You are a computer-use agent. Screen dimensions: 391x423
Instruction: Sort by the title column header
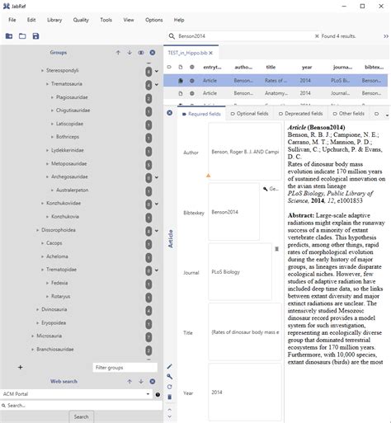(x=271, y=67)
